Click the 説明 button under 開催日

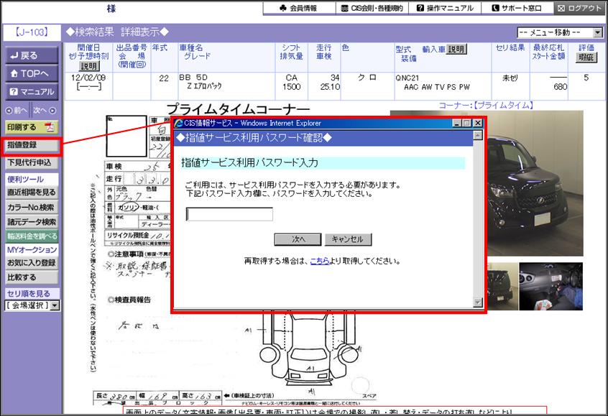coord(89,66)
